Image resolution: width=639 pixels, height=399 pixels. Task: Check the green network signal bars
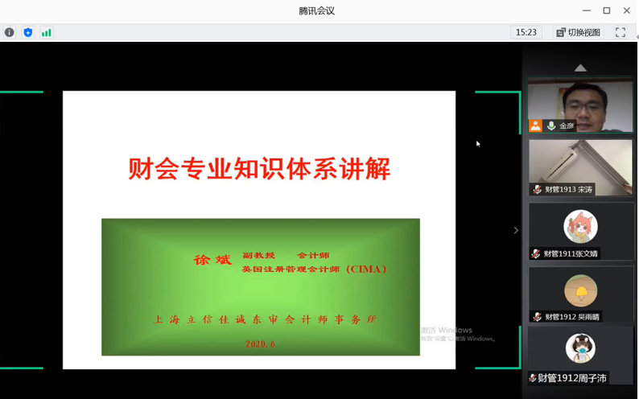47,33
